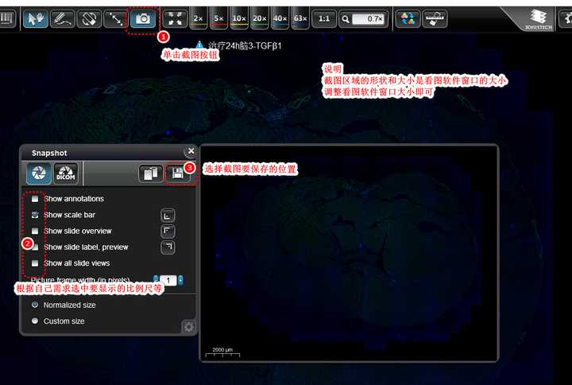Enable Show annotations checkbox
This screenshot has height=385, width=572.
pyautogui.click(x=35, y=199)
